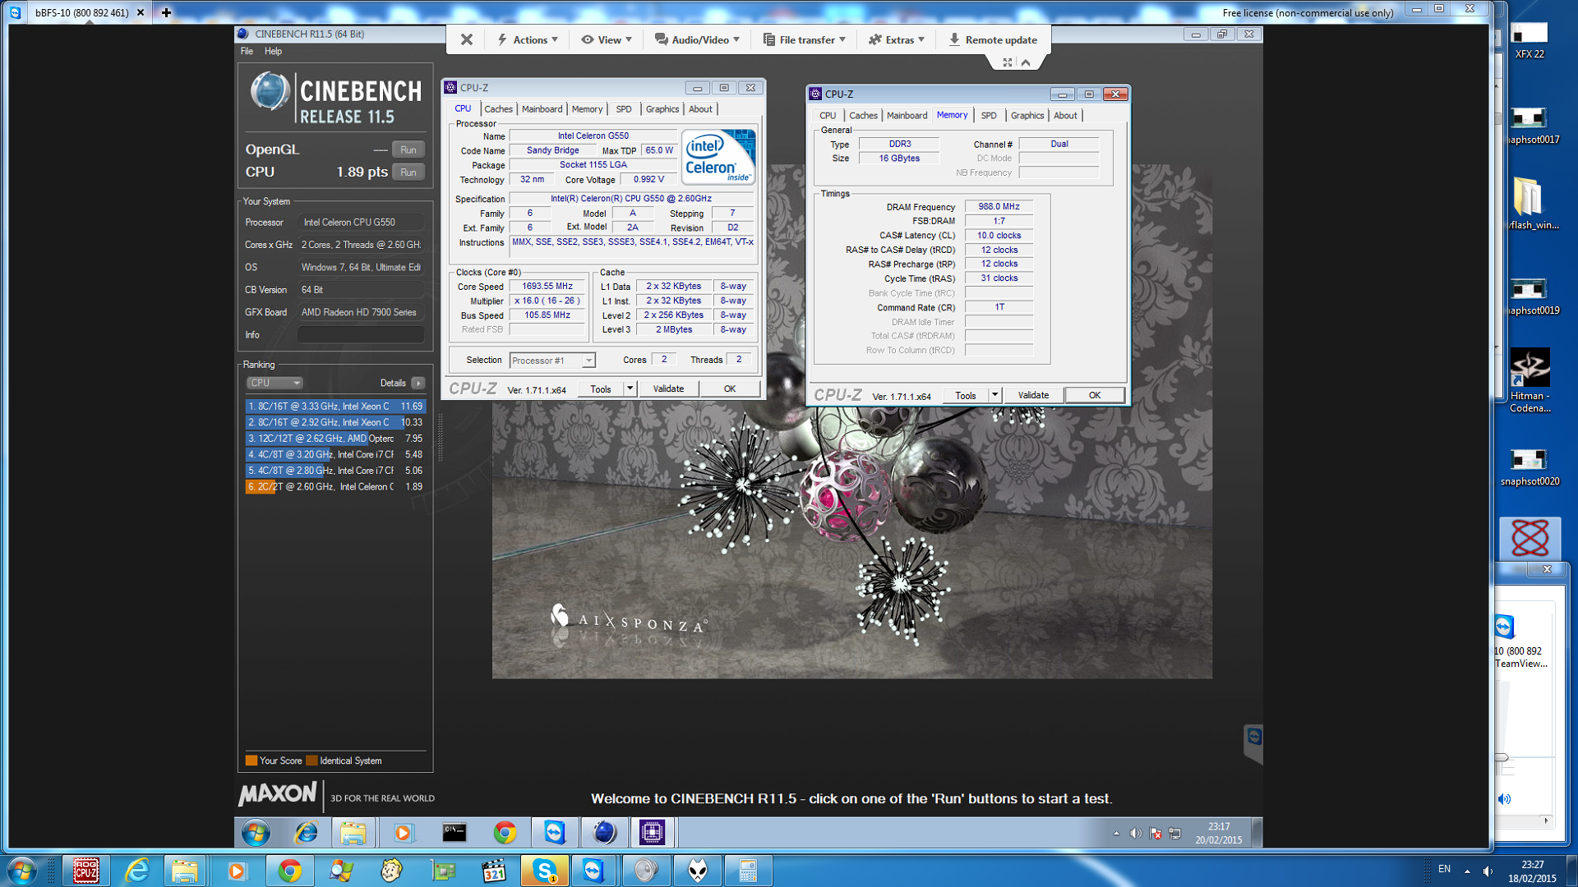
Task: Open remote TeamViewer in session taskbar
Action: click(555, 832)
